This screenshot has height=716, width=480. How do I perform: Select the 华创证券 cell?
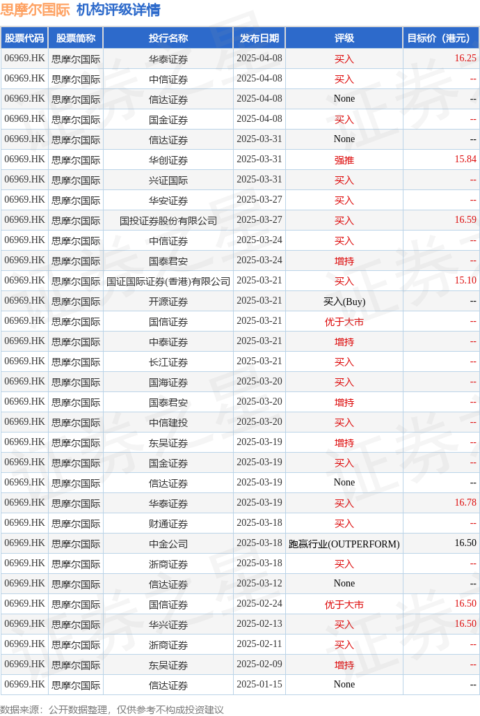(x=168, y=159)
